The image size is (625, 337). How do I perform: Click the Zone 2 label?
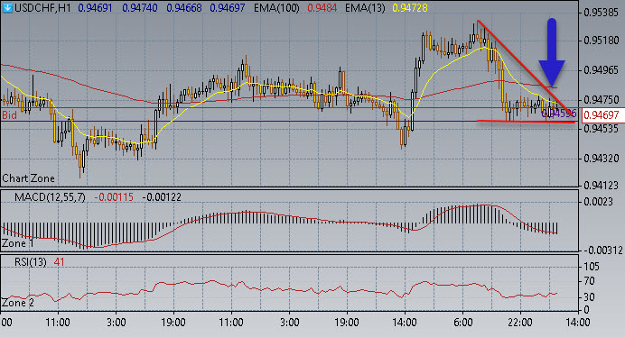[x=18, y=303]
